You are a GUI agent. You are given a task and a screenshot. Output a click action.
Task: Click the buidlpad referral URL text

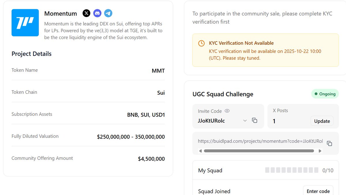click(260, 141)
